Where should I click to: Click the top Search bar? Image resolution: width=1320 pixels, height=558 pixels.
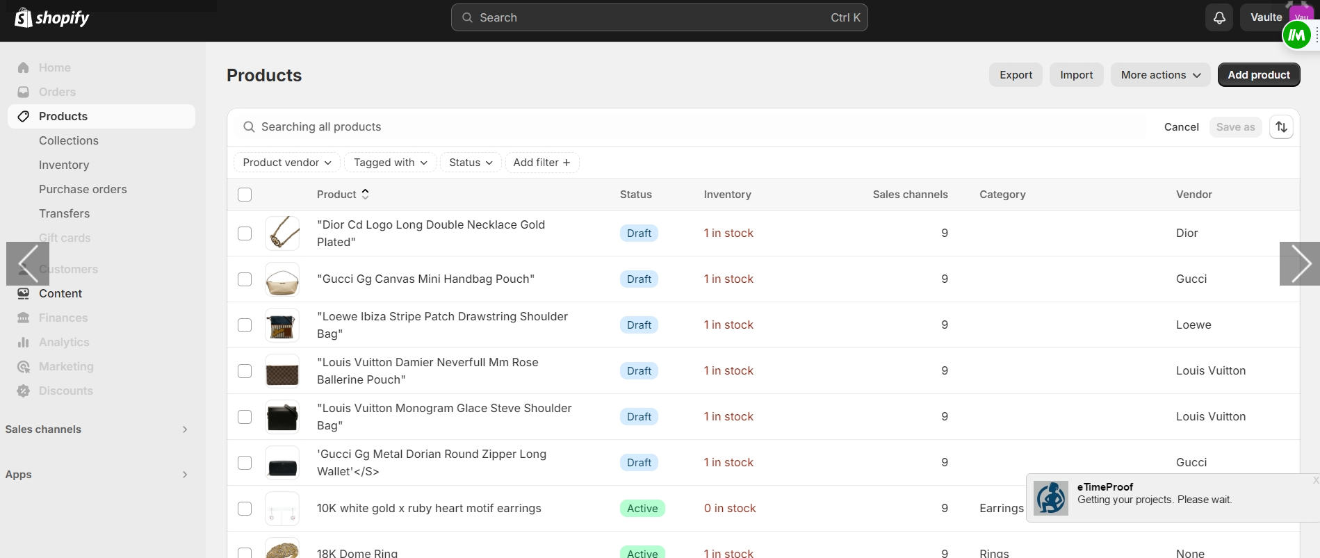(x=659, y=17)
